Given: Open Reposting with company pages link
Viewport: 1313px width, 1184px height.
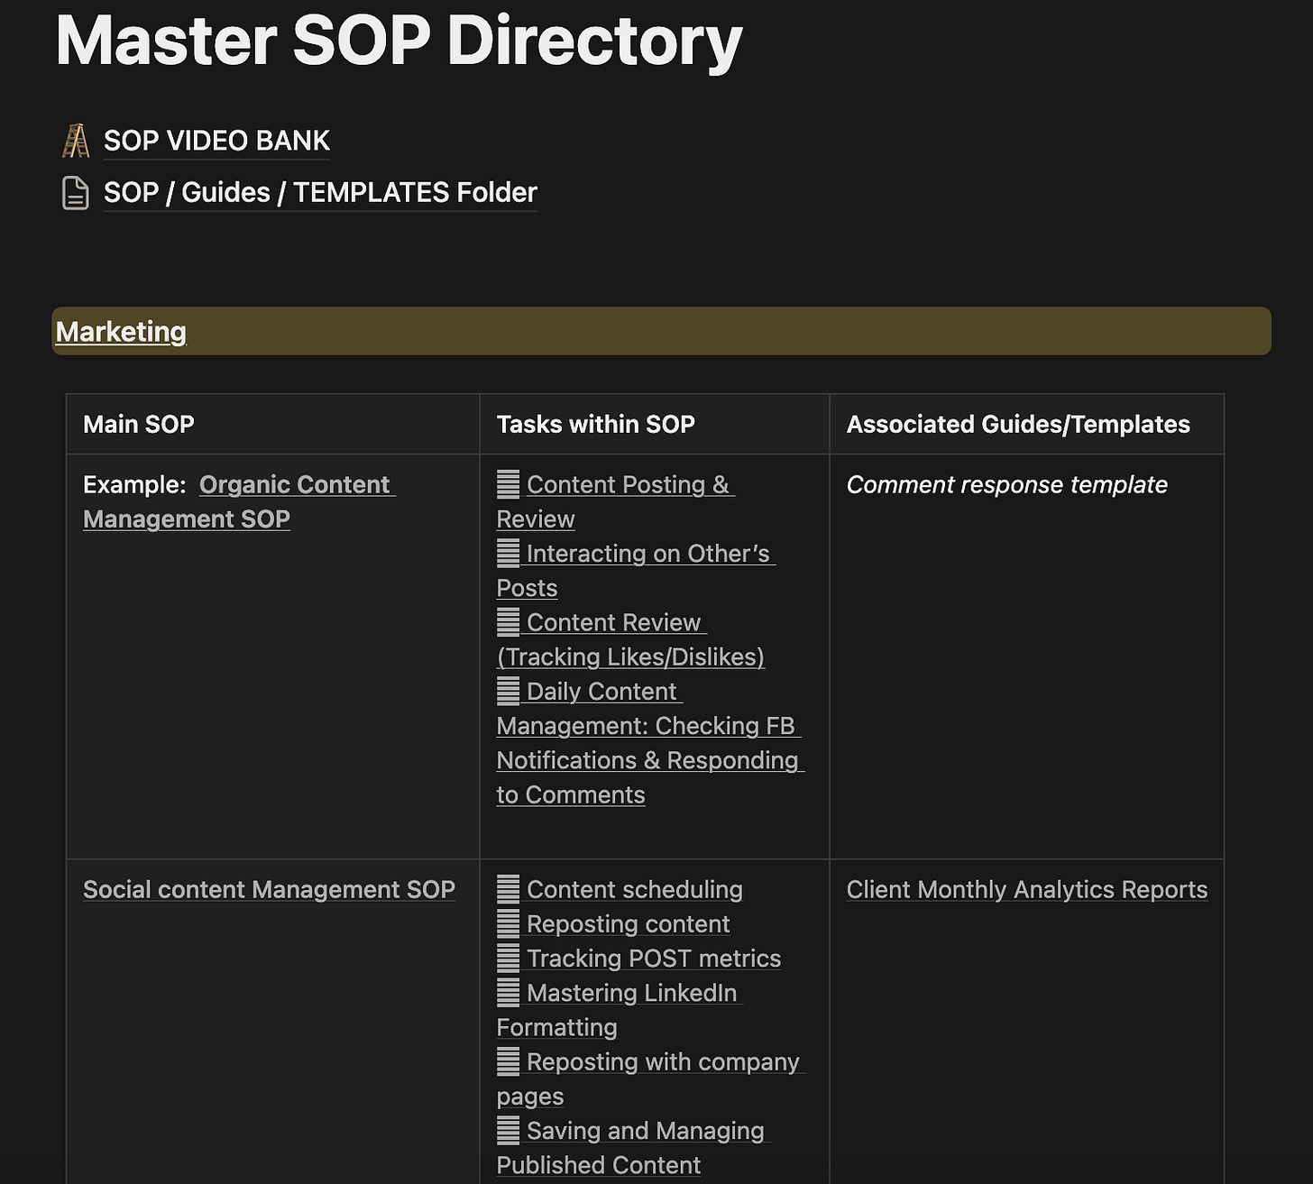Looking at the screenshot, I should point(649,1079).
